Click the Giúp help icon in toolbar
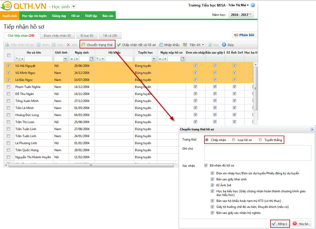Screen dimensions: 316x229 coord(224,45)
